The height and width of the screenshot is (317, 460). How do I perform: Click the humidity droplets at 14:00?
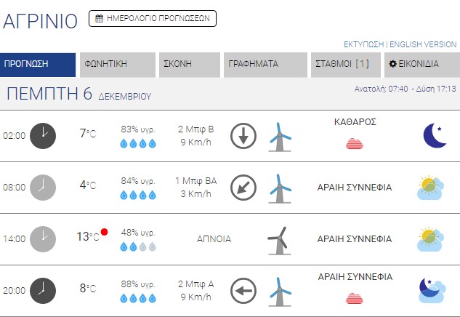click(138, 247)
